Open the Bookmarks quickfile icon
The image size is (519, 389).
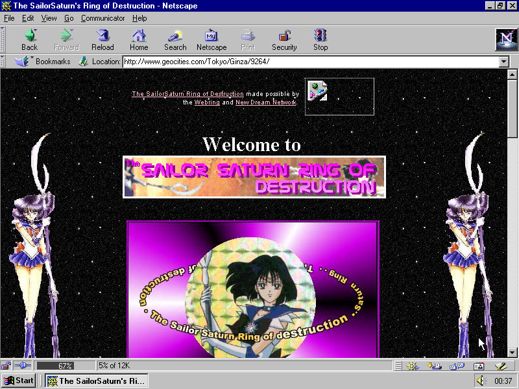click(22, 61)
